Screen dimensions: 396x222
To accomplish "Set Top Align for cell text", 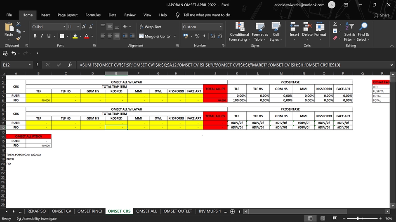I will click(x=103, y=26).
